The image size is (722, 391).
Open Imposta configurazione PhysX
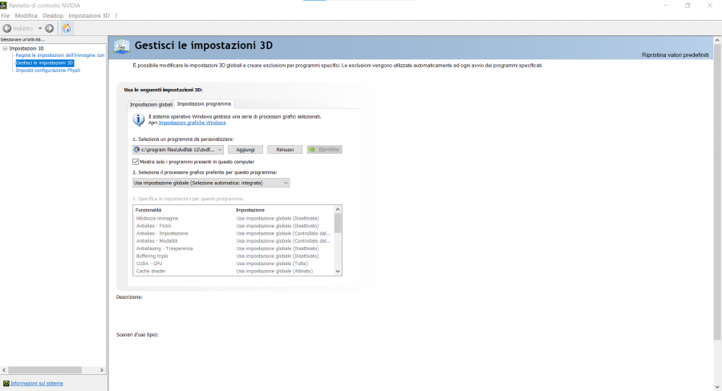tap(48, 71)
